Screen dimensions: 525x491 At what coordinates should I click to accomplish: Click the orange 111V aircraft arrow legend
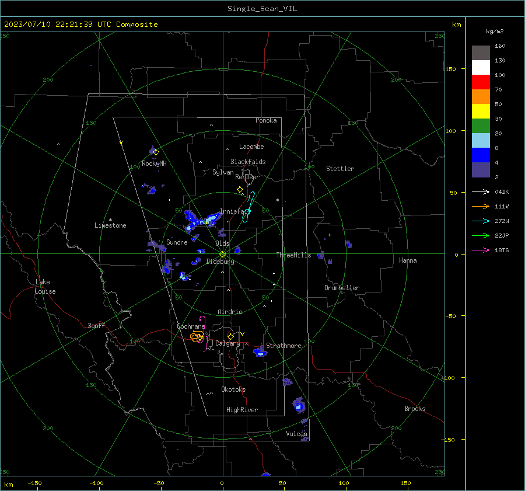pos(481,207)
